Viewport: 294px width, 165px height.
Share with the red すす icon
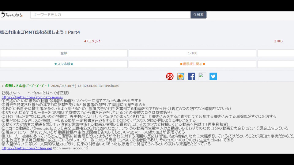170,76
